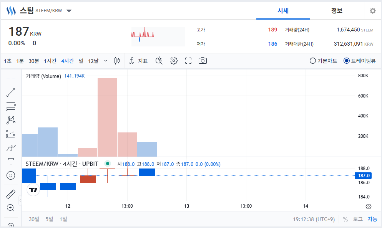This screenshot has height=228, width=382.
Task: Click the volume value 141.194K
Action: point(74,76)
